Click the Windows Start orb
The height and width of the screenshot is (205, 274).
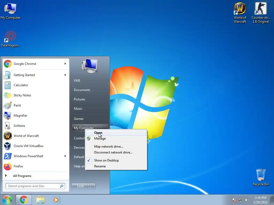click(7, 200)
